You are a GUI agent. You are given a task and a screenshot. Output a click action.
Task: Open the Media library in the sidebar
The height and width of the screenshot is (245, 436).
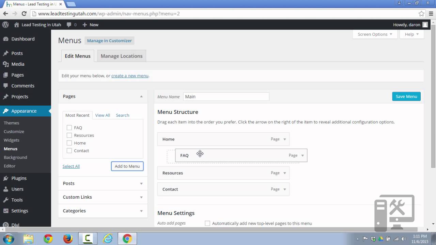coord(18,64)
